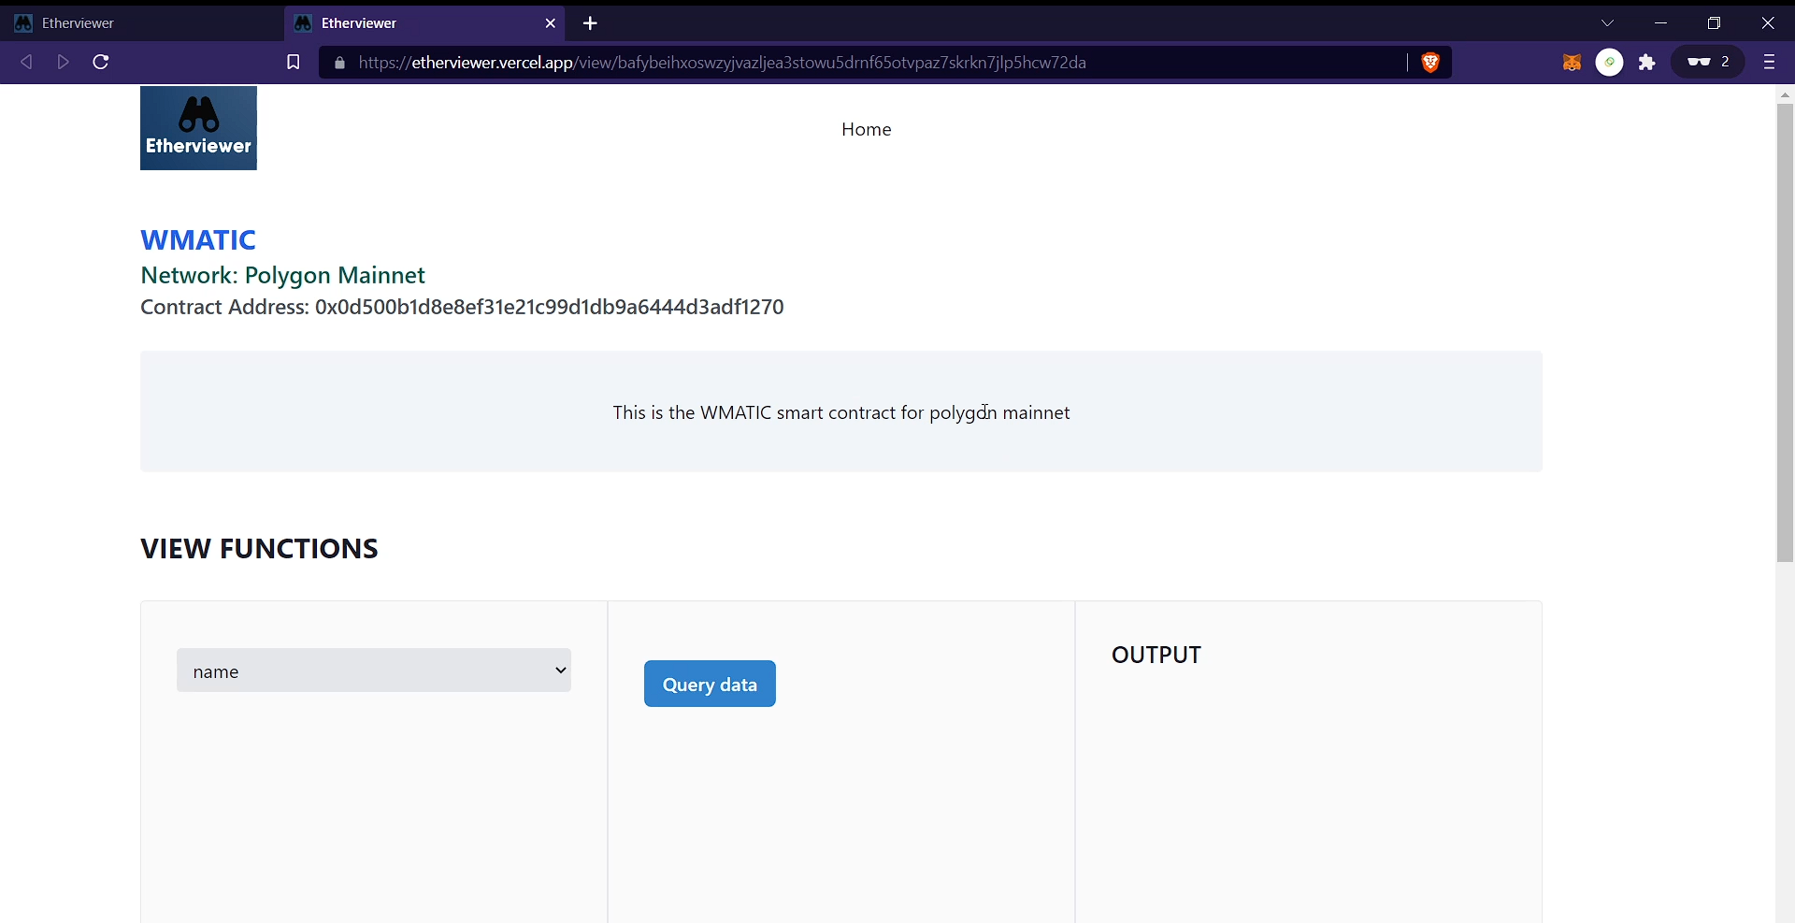1795x923 pixels.
Task: Open the name function dropdown
Action: 374,671
